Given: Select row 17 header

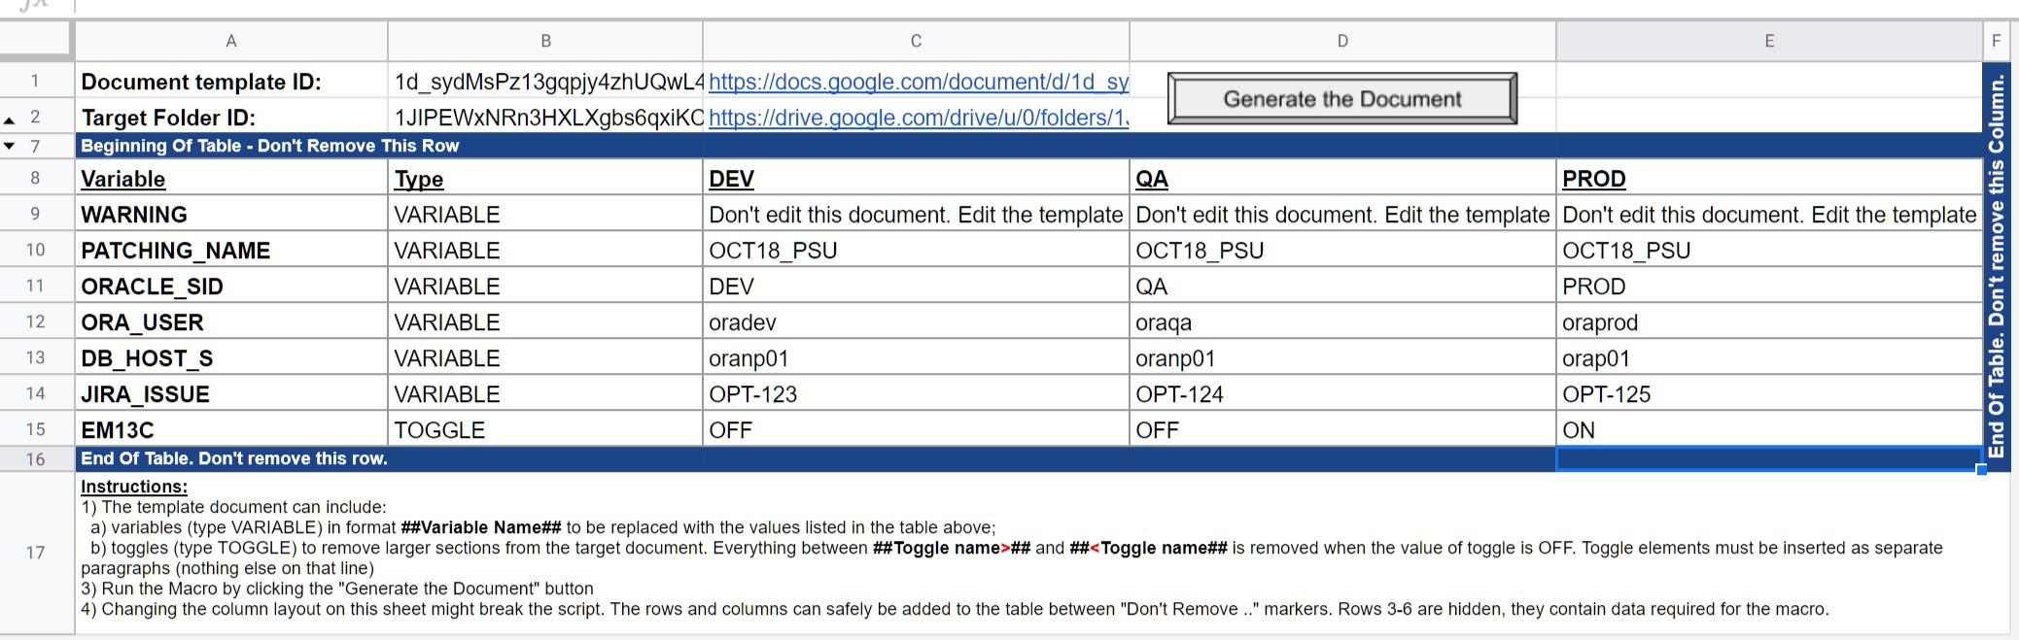Looking at the screenshot, I should point(36,553).
